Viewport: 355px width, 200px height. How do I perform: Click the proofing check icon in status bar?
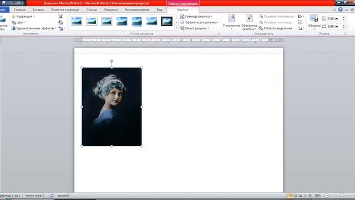[x=52, y=195]
